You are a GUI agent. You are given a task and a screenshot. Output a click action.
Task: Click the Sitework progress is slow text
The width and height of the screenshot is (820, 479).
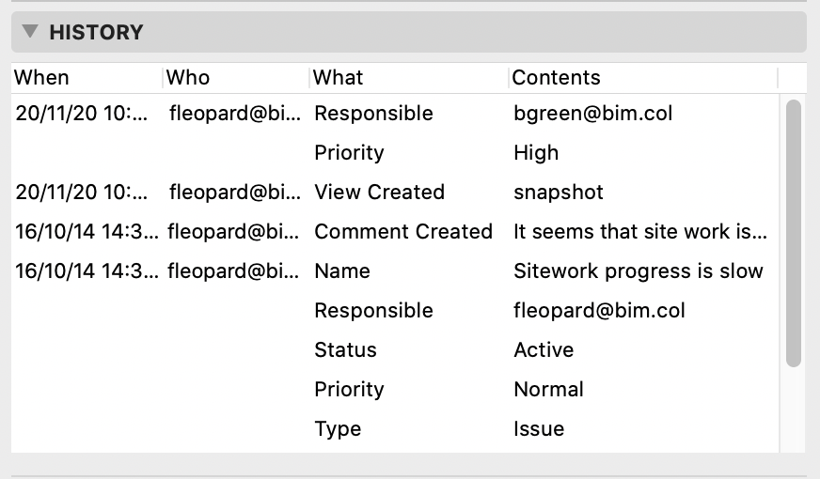point(639,271)
